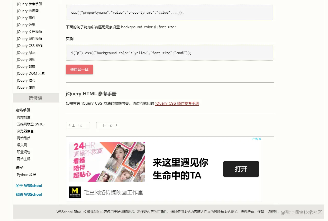Open jQuery 遍历 link
This screenshot has width=328, height=221.
click(26, 59)
